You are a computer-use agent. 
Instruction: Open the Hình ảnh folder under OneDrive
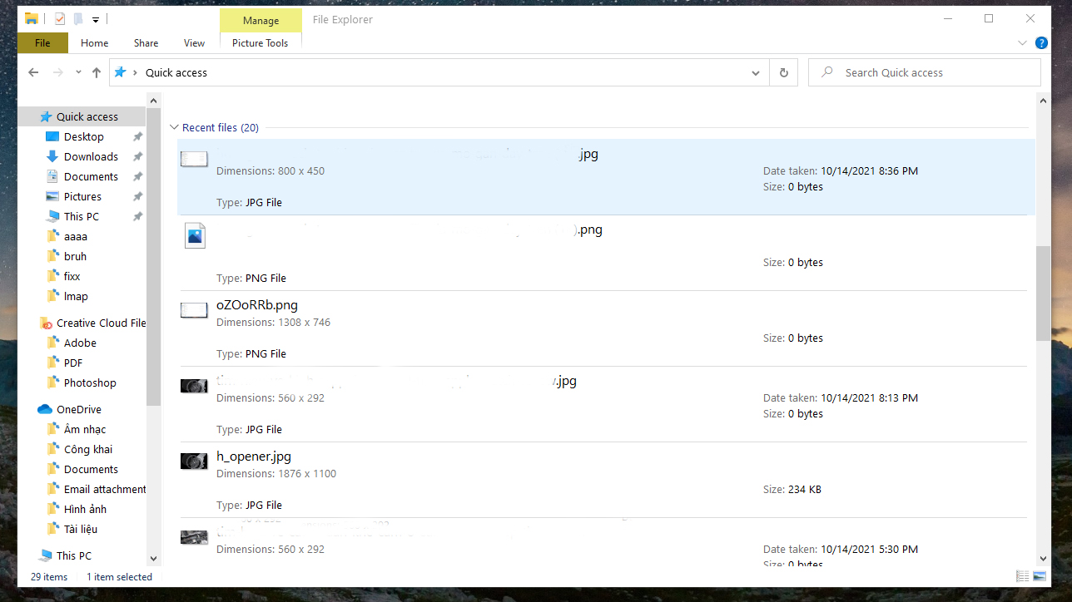point(85,509)
